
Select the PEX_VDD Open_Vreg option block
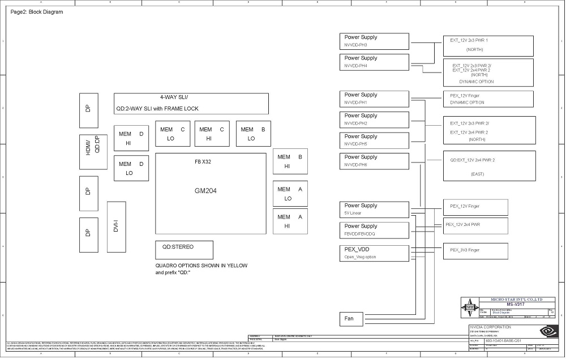374,253
